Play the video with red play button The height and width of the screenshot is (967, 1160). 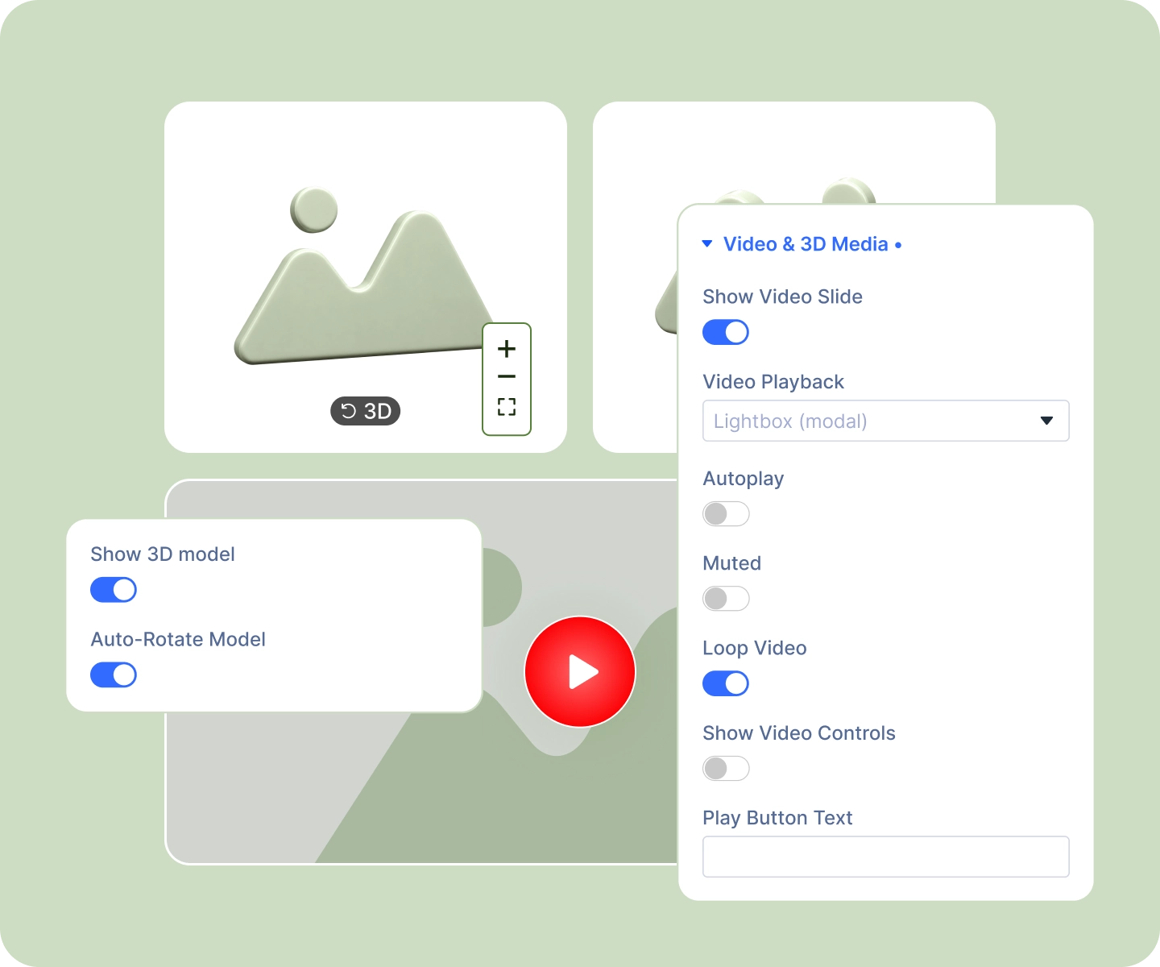coord(580,671)
